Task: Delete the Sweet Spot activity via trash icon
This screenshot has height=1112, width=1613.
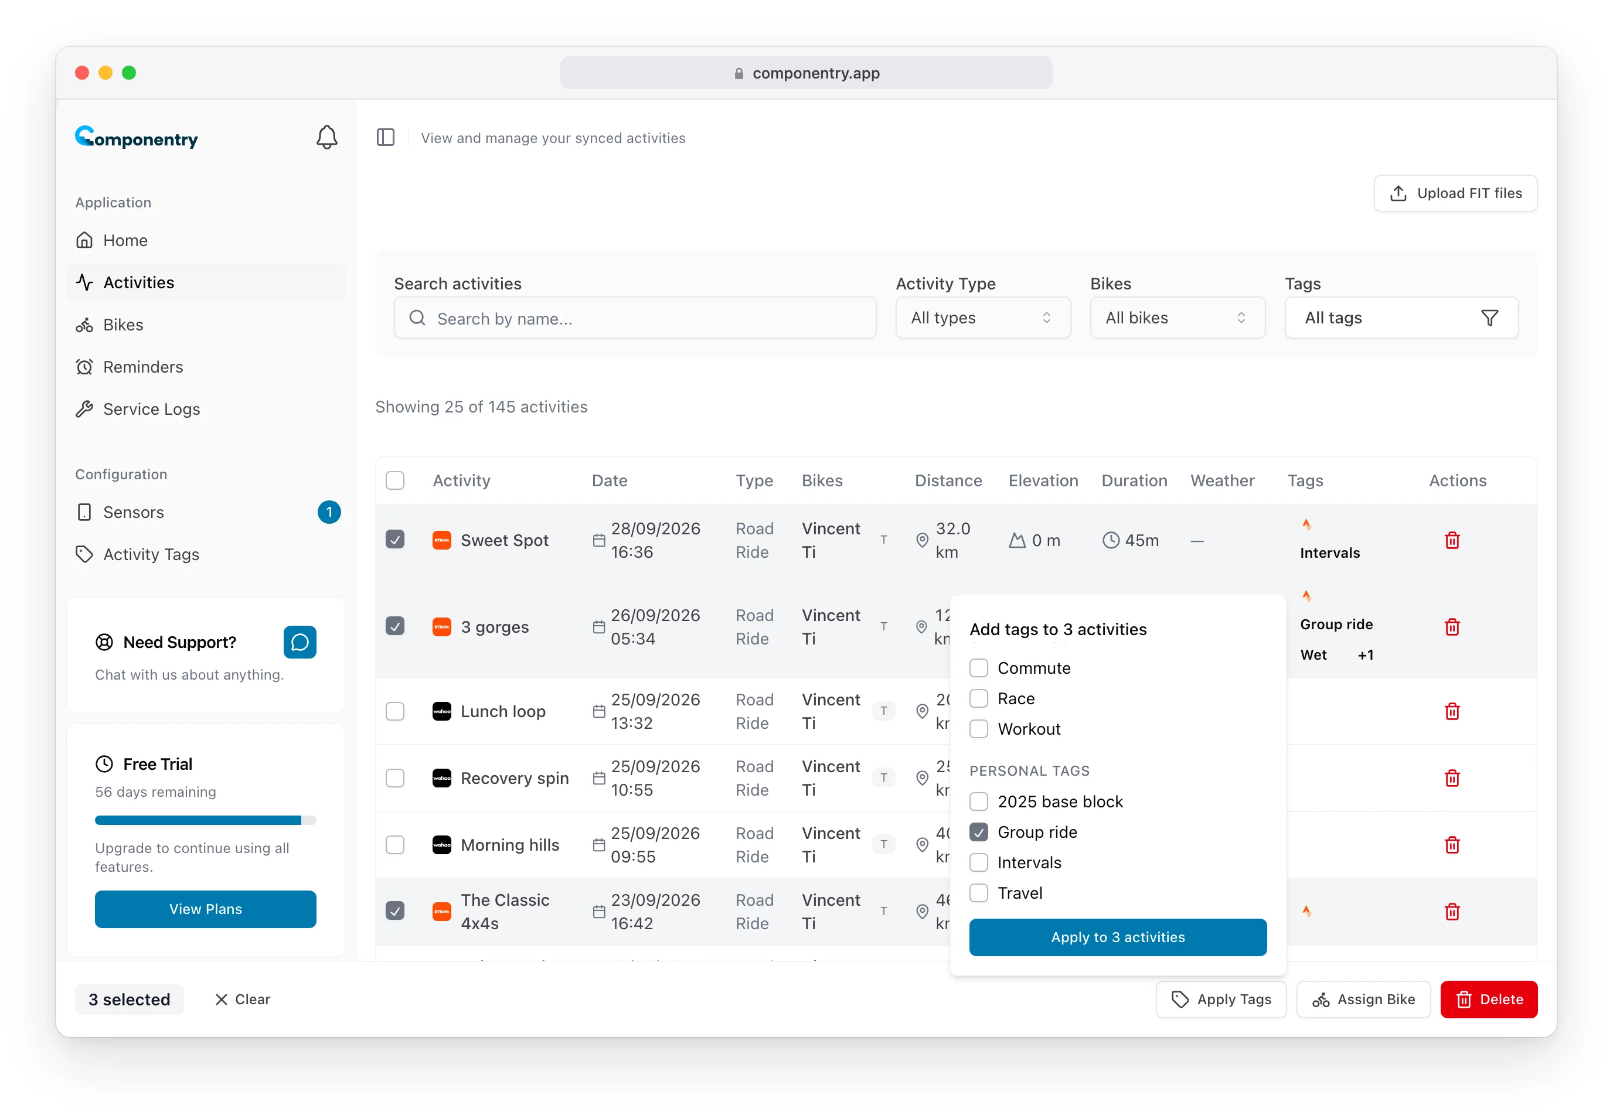Action: coord(1452,540)
